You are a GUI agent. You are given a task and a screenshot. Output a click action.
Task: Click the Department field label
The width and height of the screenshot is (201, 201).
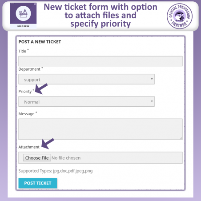pyautogui.click(x=29, y=69)
